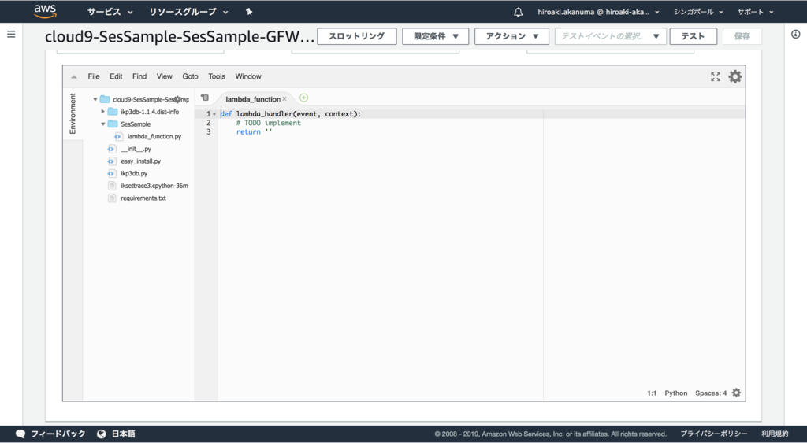Screen dimensions: 807x443
Task: Click the tab list icon beside lambda_function tab
Action: coord(205,98)
